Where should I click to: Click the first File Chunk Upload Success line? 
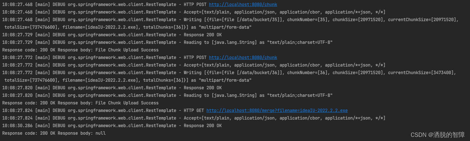click(x=80, y=50)
